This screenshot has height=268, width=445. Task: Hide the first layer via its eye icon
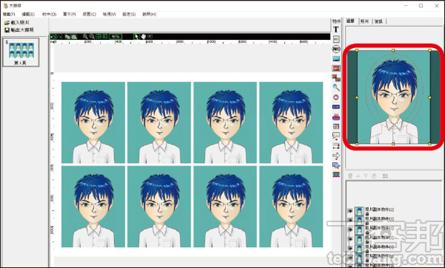coord(350,211)
